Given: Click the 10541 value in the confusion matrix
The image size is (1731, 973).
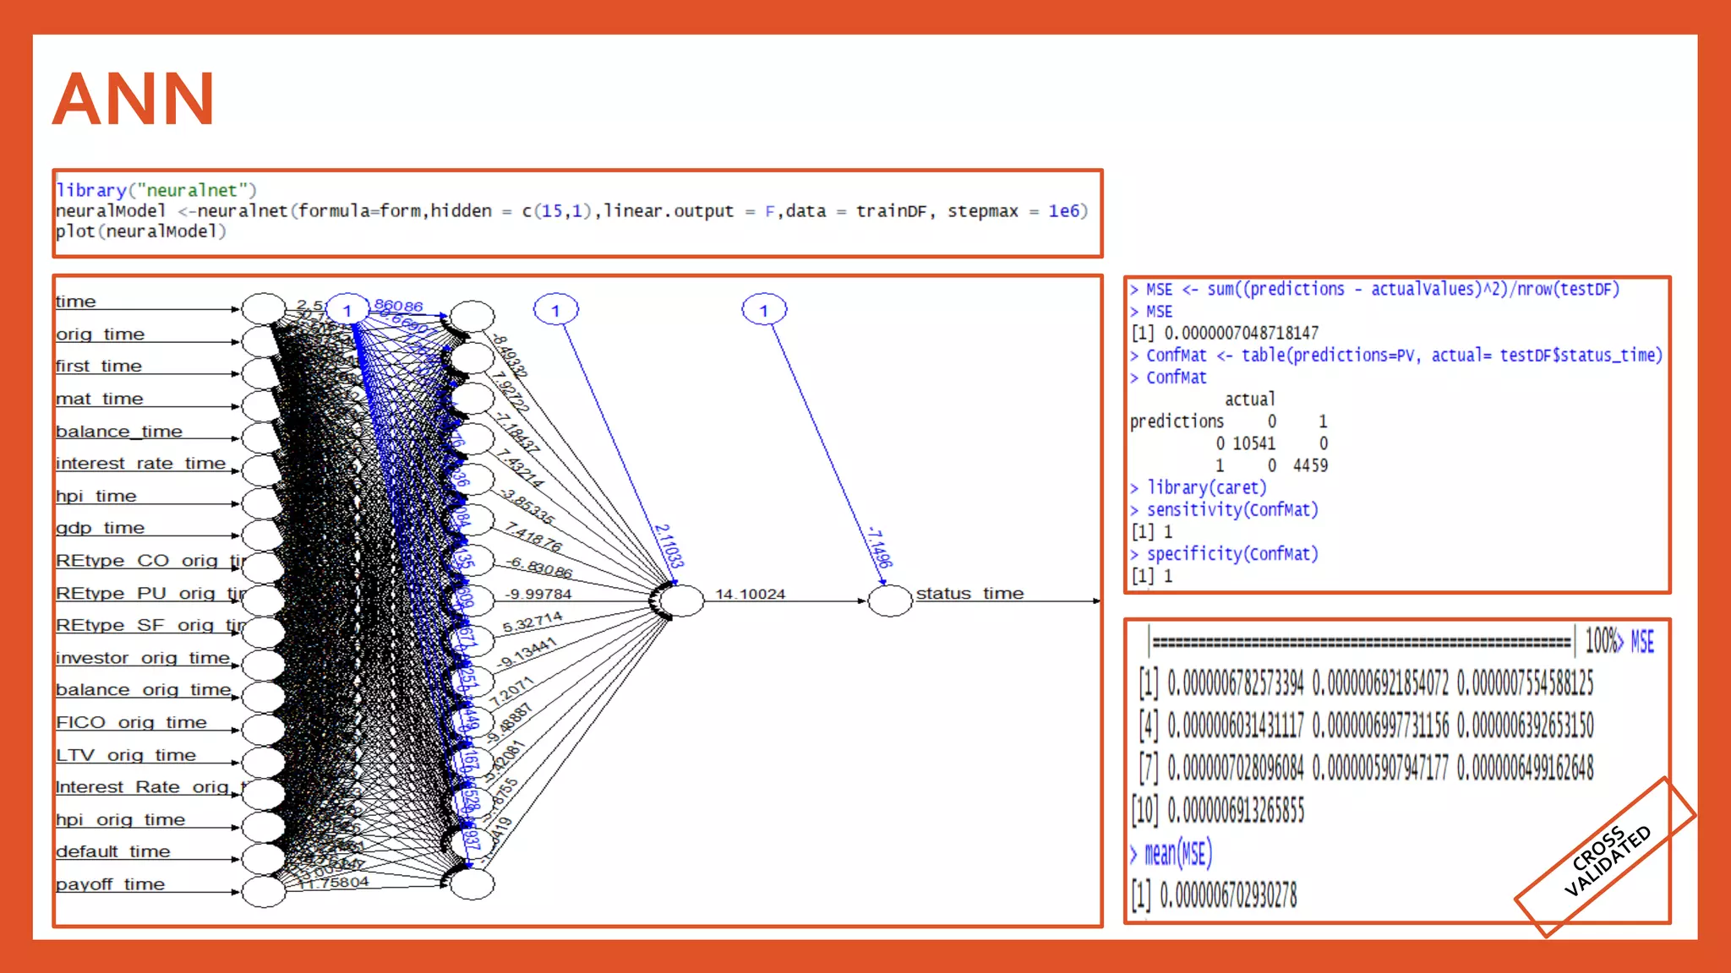Looking at the screenshot, I should (1253, 443).
